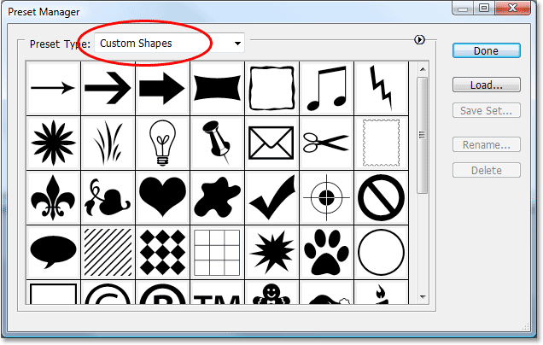Select the light bulb custom shape

click(162, 142)
